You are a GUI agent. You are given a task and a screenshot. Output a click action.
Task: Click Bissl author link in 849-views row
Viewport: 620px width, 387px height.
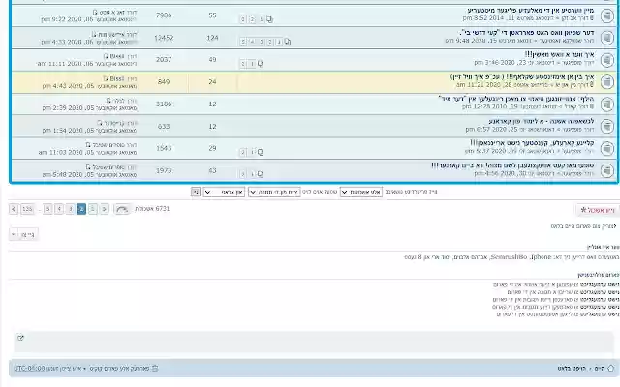[x=117, y=79]
